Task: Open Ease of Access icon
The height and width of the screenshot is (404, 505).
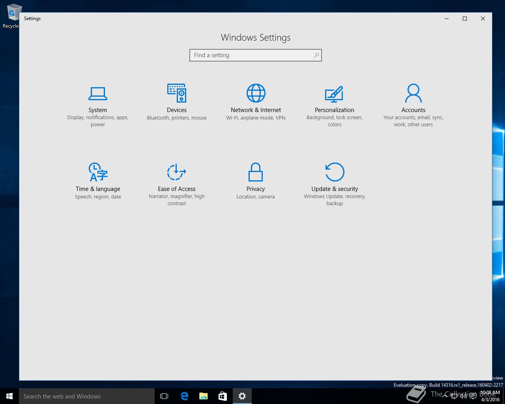Action: click(x=176, y=172)
